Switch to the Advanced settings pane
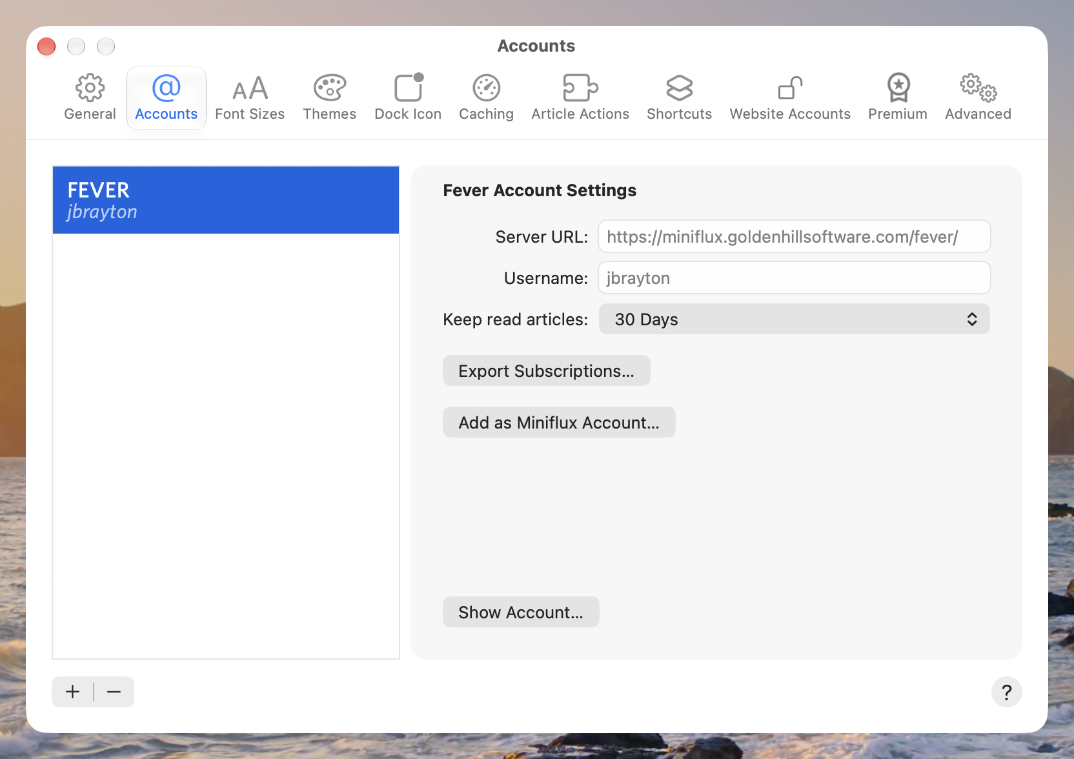Image resolution: width=1074 pixels, height=759 pixels. point(978,98)
